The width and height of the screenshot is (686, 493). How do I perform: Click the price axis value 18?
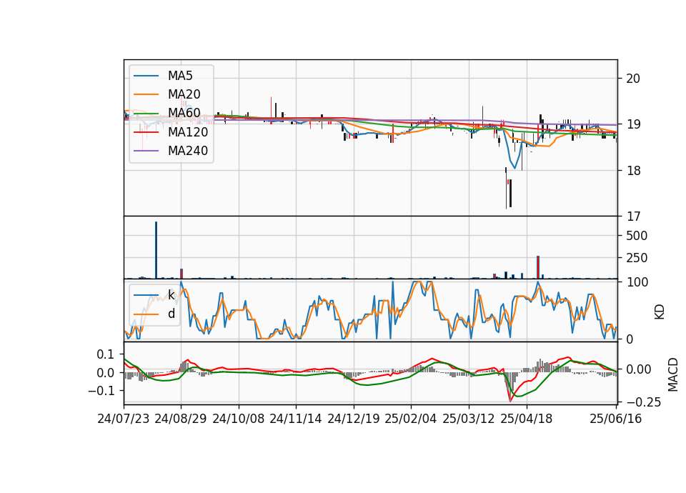click(633, 171)
